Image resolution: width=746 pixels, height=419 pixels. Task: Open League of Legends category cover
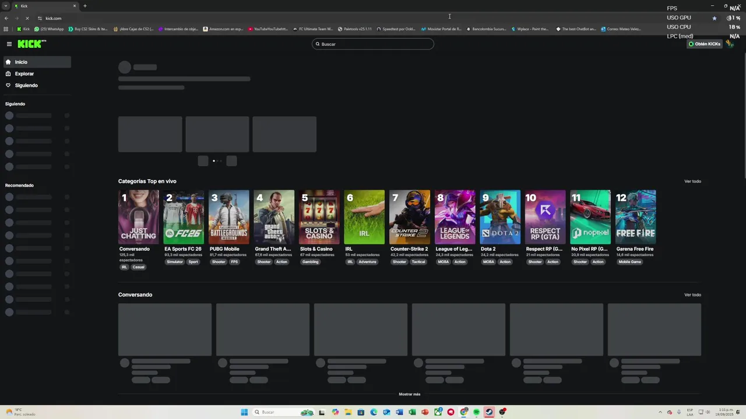(455, 217)
